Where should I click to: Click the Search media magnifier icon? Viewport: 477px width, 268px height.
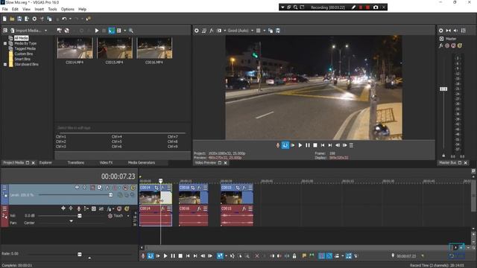pos(131,31)
